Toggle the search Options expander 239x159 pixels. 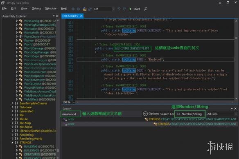point(145,114)
